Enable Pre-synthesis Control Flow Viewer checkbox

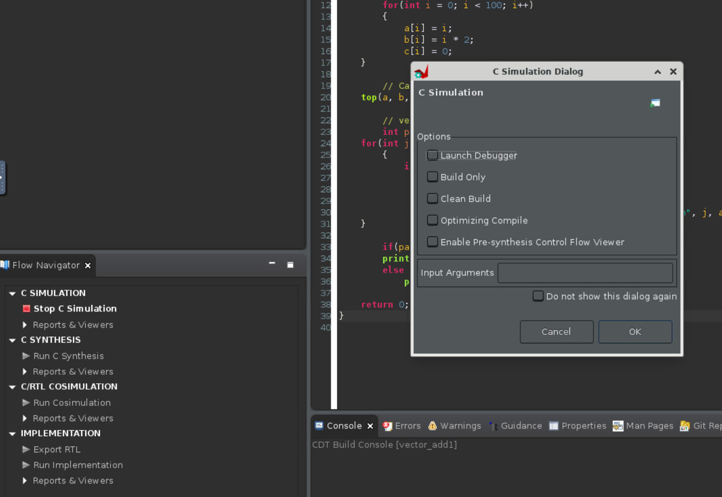click(x=433, y=242)
